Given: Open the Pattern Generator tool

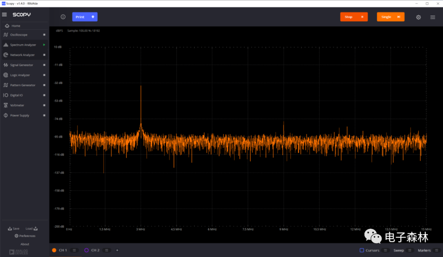Looking at the screenshot, I should (25, 85).
